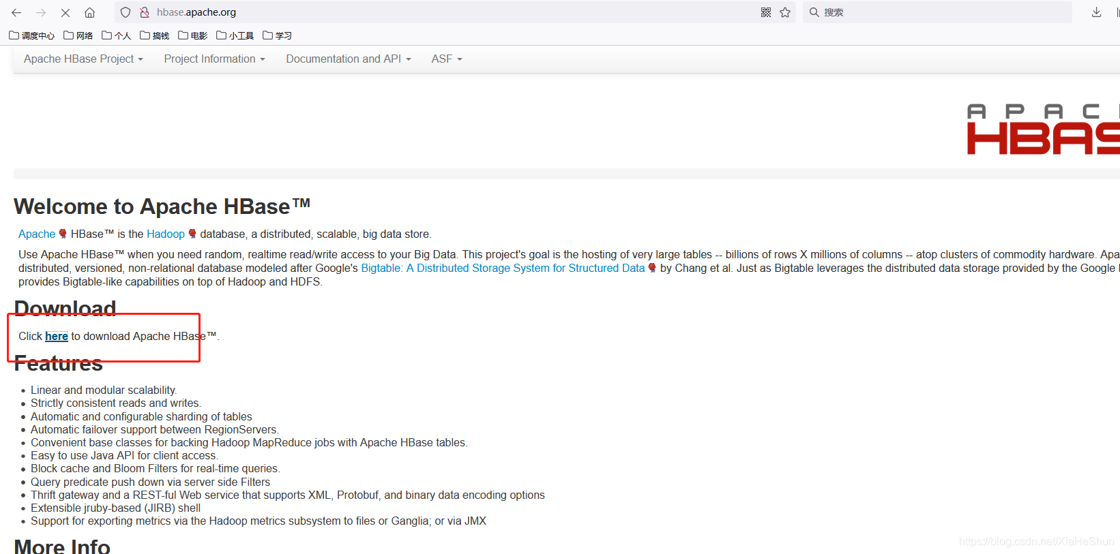
Task: Open the 学习 bookmark folder
Action: coord(277,35)
